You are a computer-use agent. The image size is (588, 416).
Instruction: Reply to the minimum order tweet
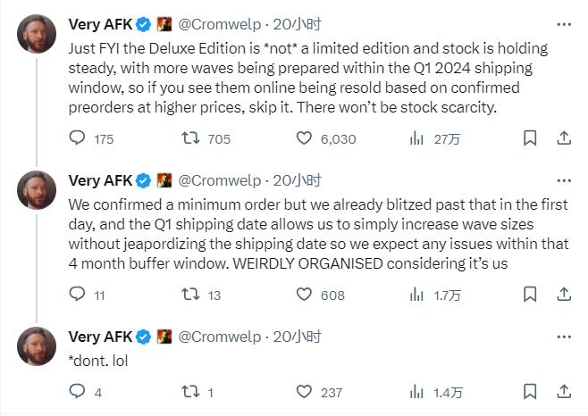click(78, 295)
